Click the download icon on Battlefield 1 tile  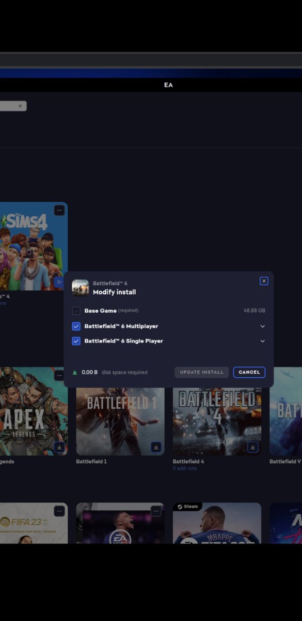coord(156,447)
